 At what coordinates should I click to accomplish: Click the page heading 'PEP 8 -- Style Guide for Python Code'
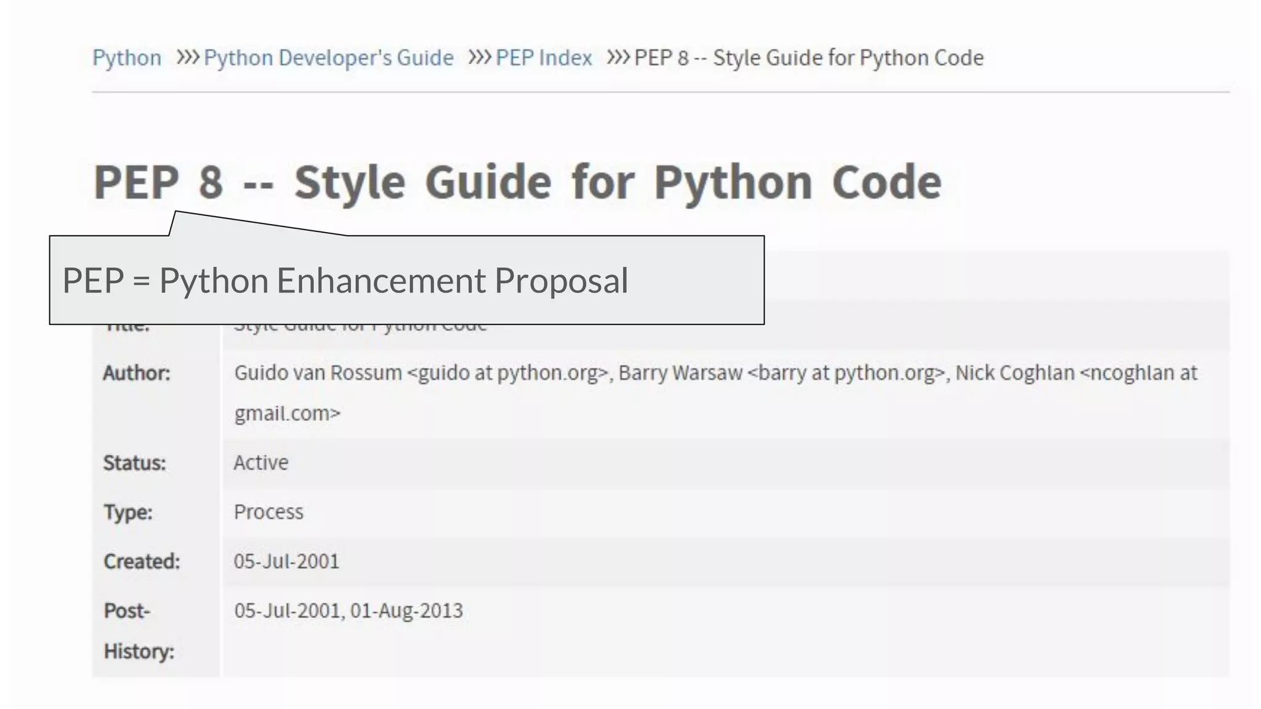[517, 183]
